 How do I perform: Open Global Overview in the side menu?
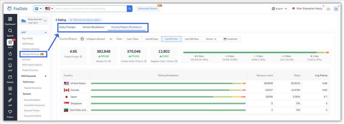click(30, 70)
